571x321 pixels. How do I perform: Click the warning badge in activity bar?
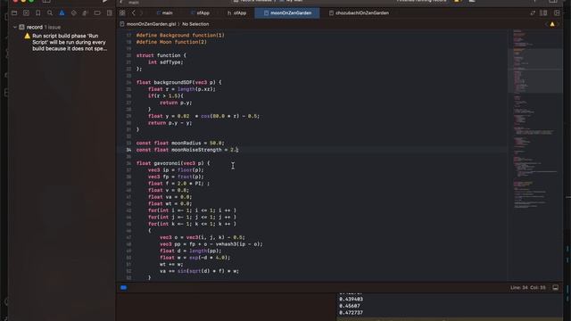point(457,1)
